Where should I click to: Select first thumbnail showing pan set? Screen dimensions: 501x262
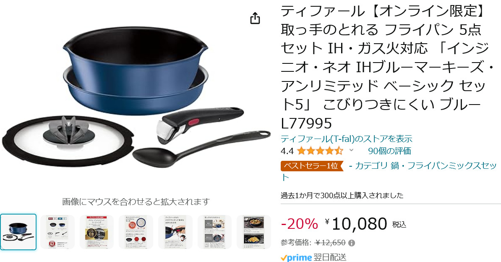[x=18, y=232]
